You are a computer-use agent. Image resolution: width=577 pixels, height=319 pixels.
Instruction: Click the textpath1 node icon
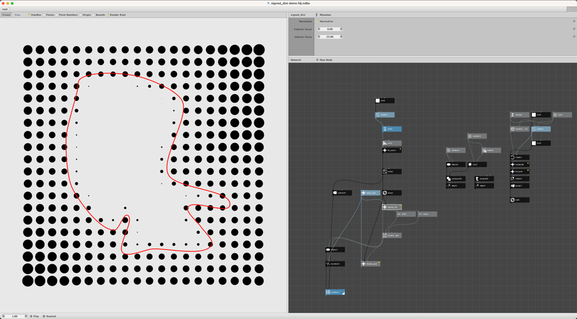[477, 179]
